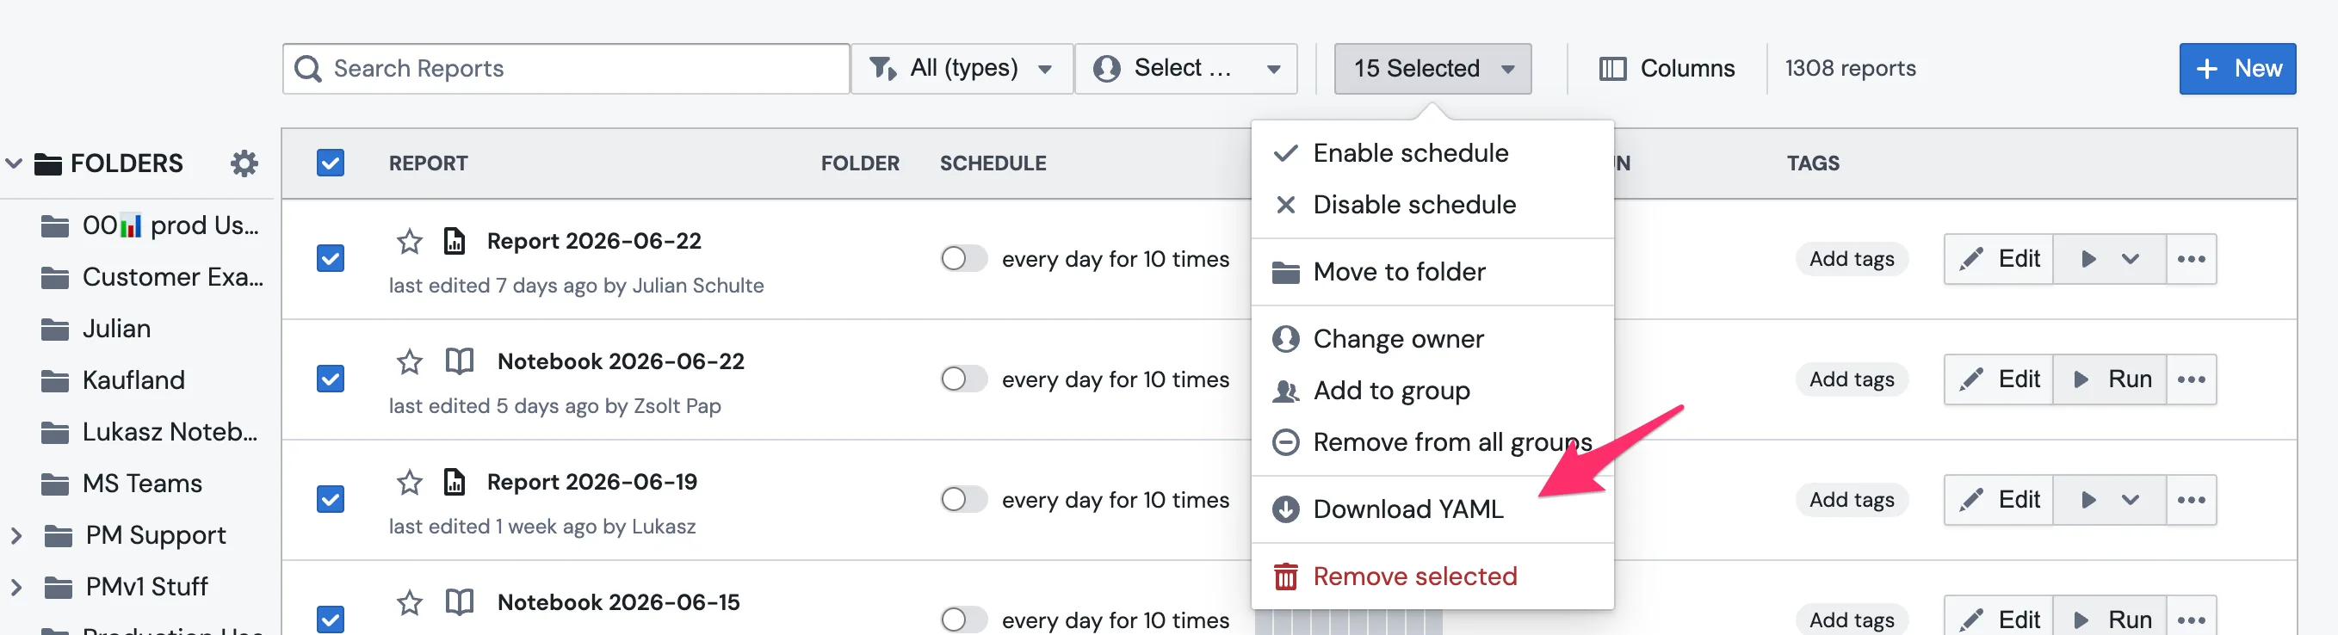Viewport: 2338px width, 635px height.
Task: Focus the Search Reports field
Action: (x=566, y=69)
